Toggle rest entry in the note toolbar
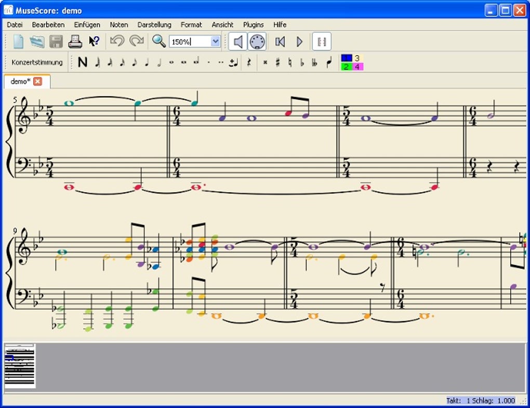This screenshot has width=530, height=408. tap(249, 62)
